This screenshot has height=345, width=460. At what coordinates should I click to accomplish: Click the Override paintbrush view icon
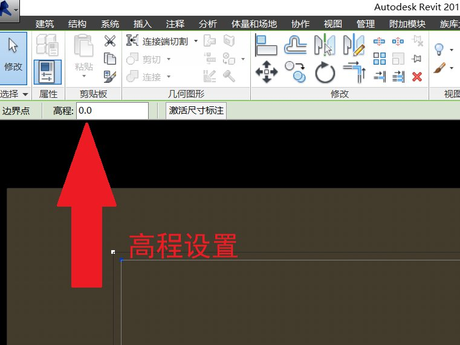pyautogui.click(x=439, y=68)
